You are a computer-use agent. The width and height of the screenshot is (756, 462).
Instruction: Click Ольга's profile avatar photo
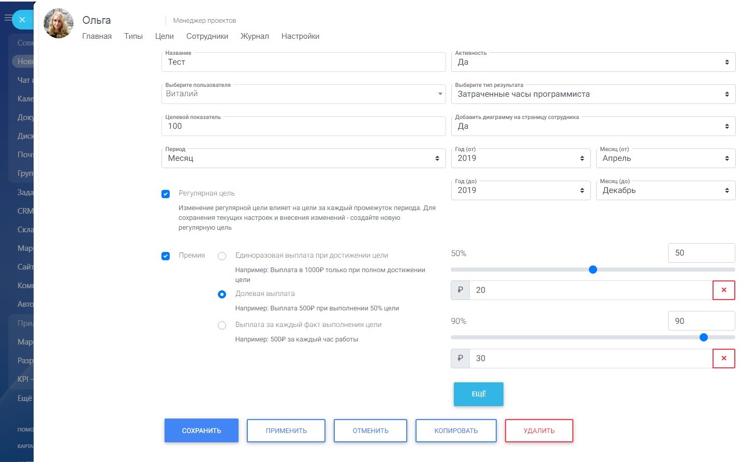click(58, 23)
